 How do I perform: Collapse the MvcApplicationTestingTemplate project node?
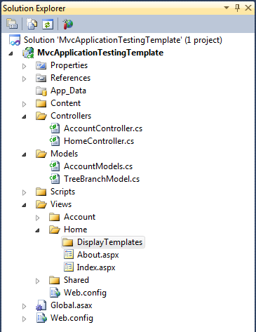pyautogui.click(x=11, y=53)
